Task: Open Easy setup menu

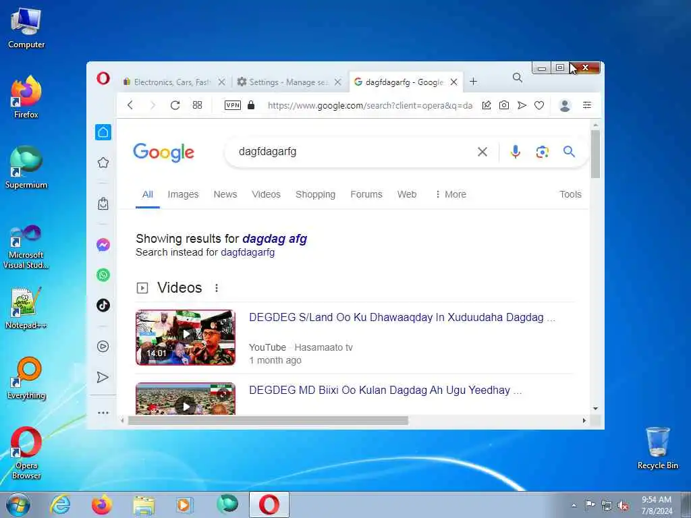Action: pos(587,105)
